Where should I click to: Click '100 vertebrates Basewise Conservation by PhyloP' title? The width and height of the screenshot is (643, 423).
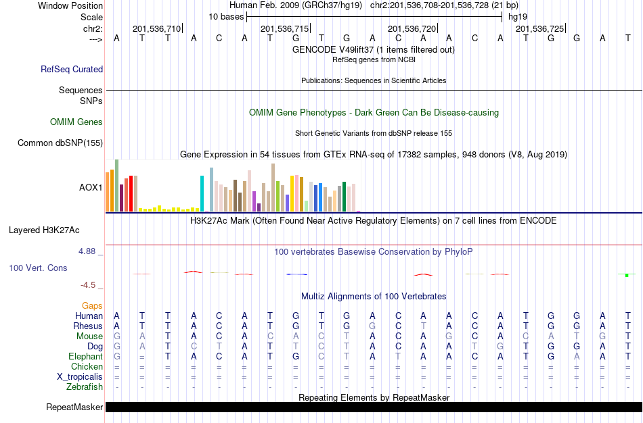tap(374, 252)
